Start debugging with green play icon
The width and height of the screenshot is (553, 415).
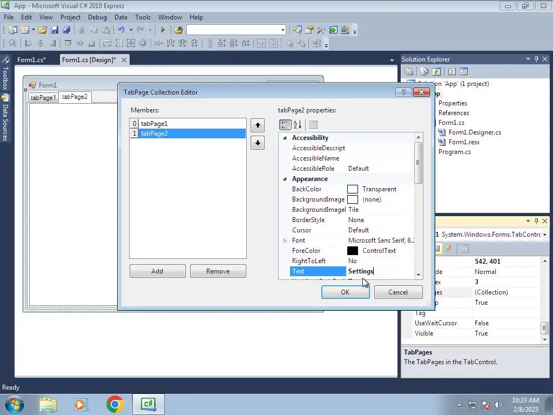[163, 30]
